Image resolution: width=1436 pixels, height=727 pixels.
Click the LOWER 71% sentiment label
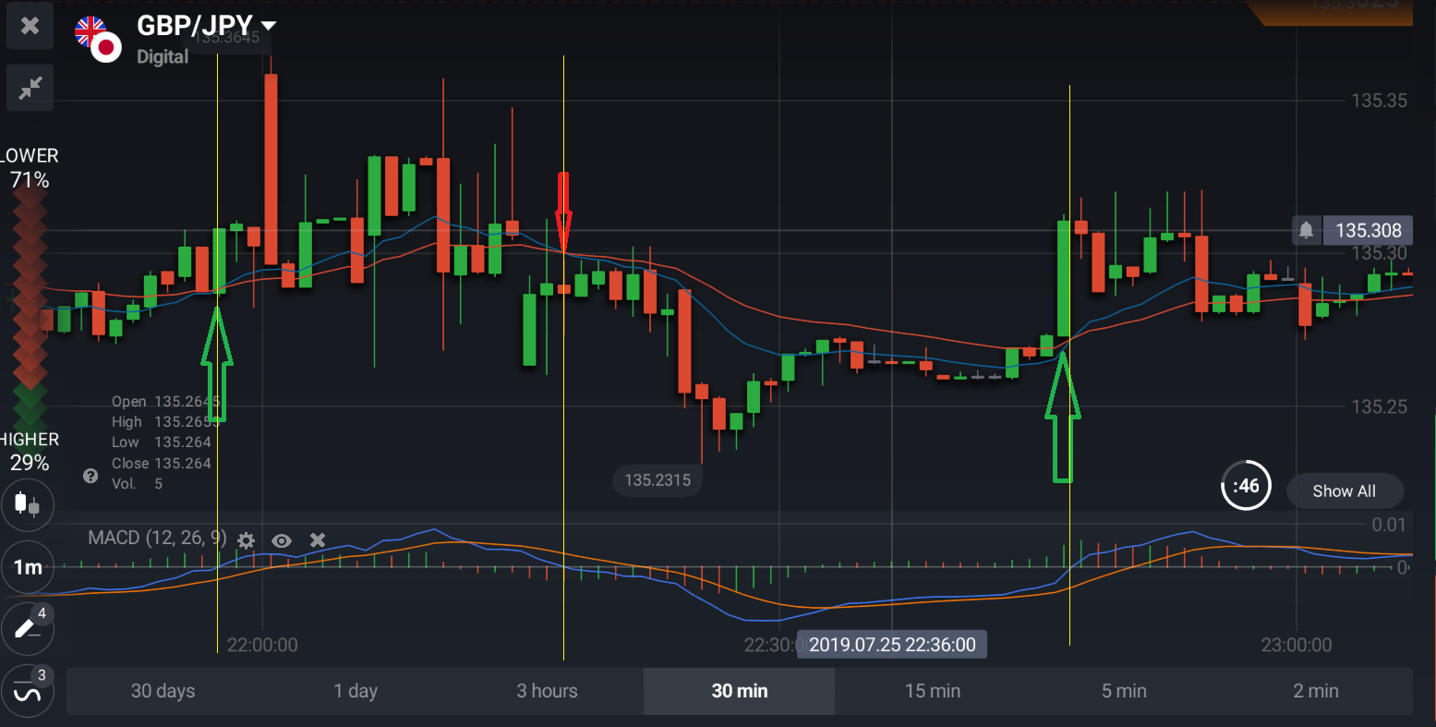point(29,167)
